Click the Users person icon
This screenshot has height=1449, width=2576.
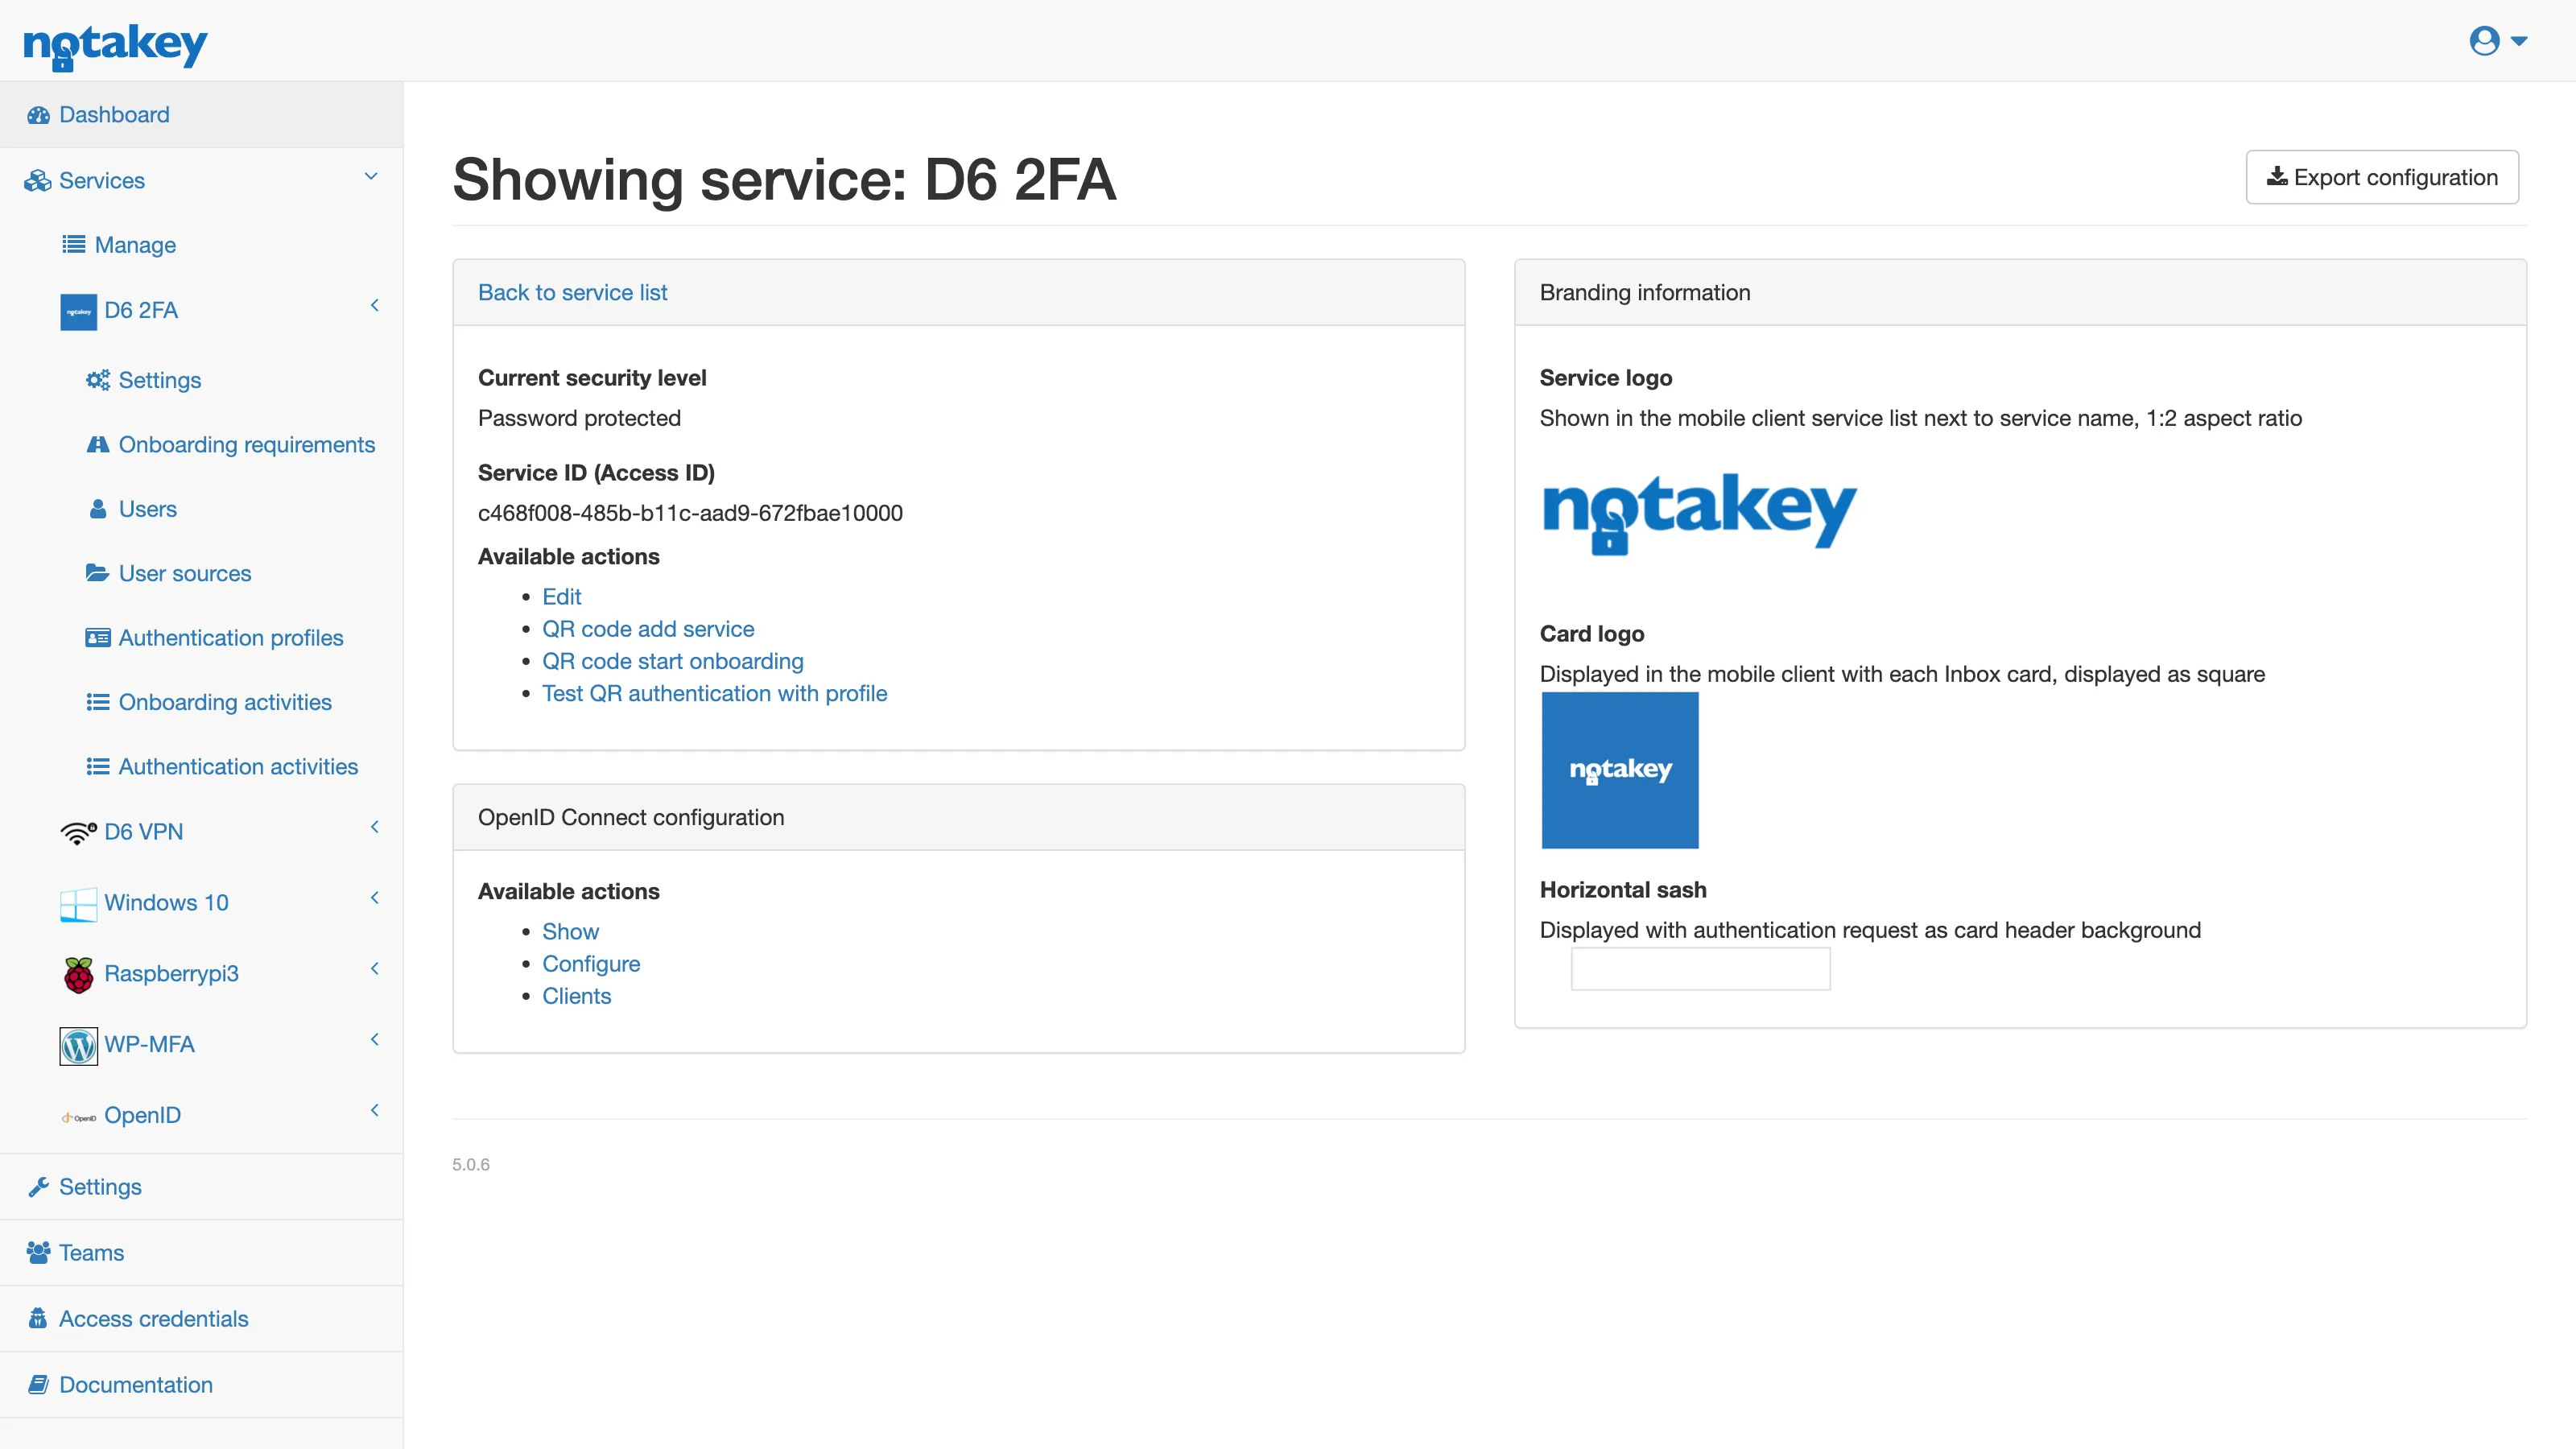(x=98, y=509)
